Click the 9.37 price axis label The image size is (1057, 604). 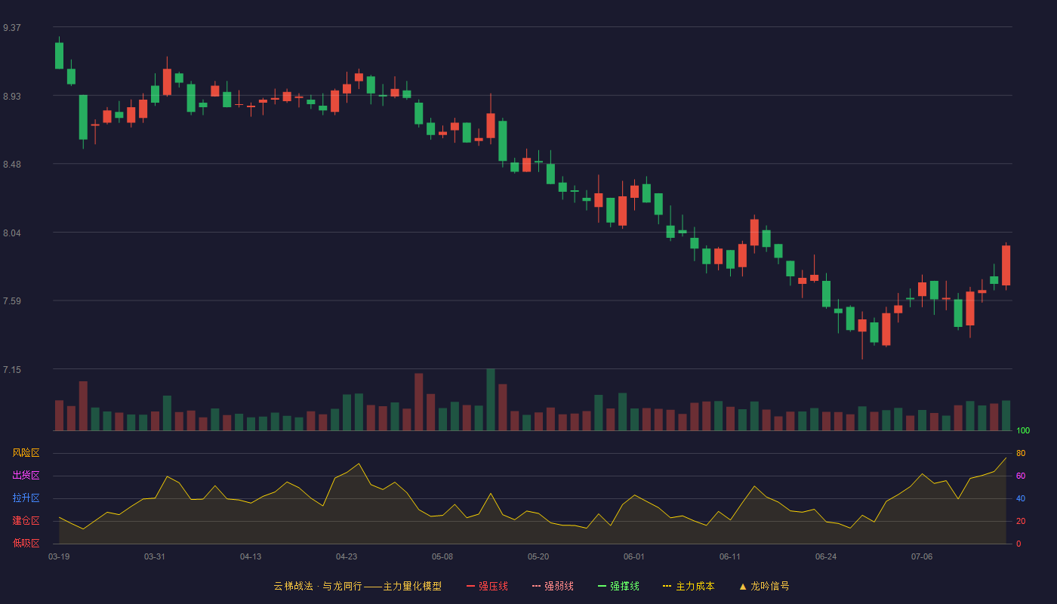pyautogui.click(x=12, y=28)
